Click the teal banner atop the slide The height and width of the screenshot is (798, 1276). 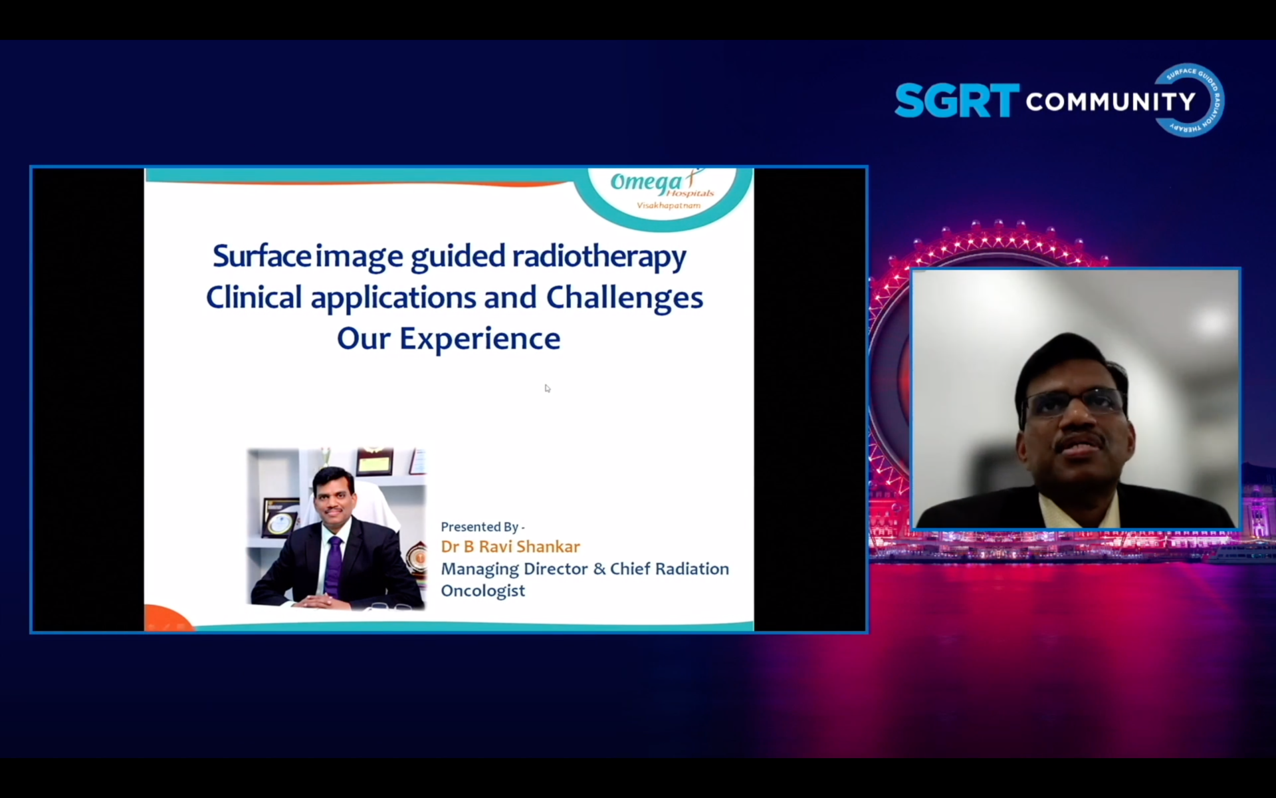tap(359, 174)
